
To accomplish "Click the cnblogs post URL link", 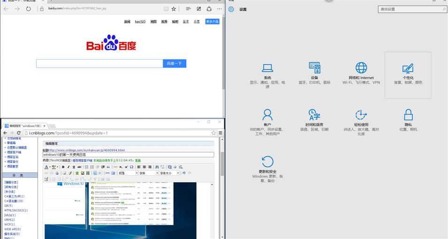I will click(87, 150).
